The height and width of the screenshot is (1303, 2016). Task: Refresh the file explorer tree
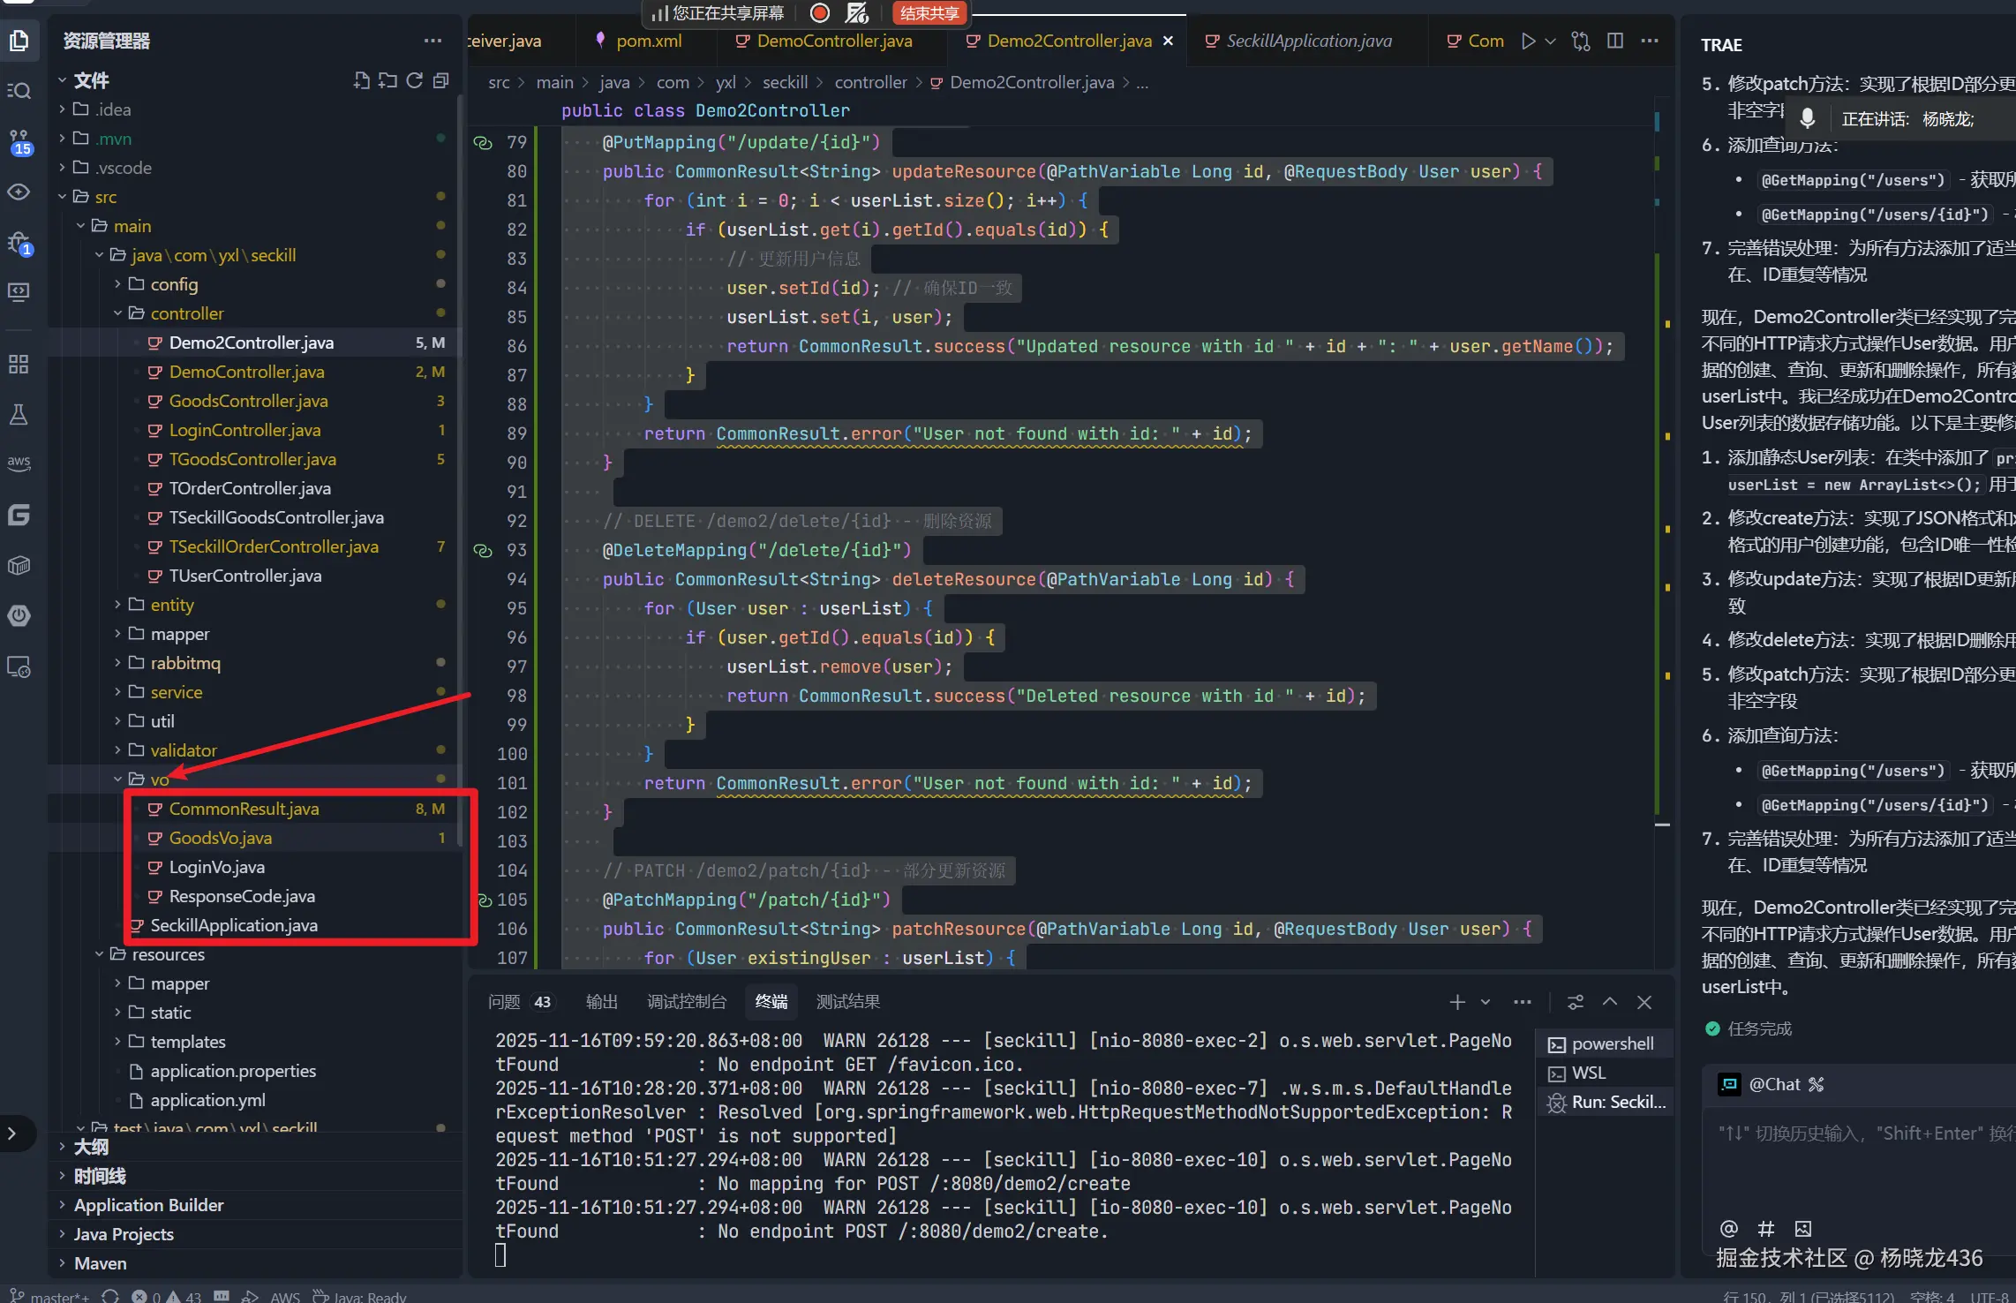pyautogui.click(x=414, y=81)
